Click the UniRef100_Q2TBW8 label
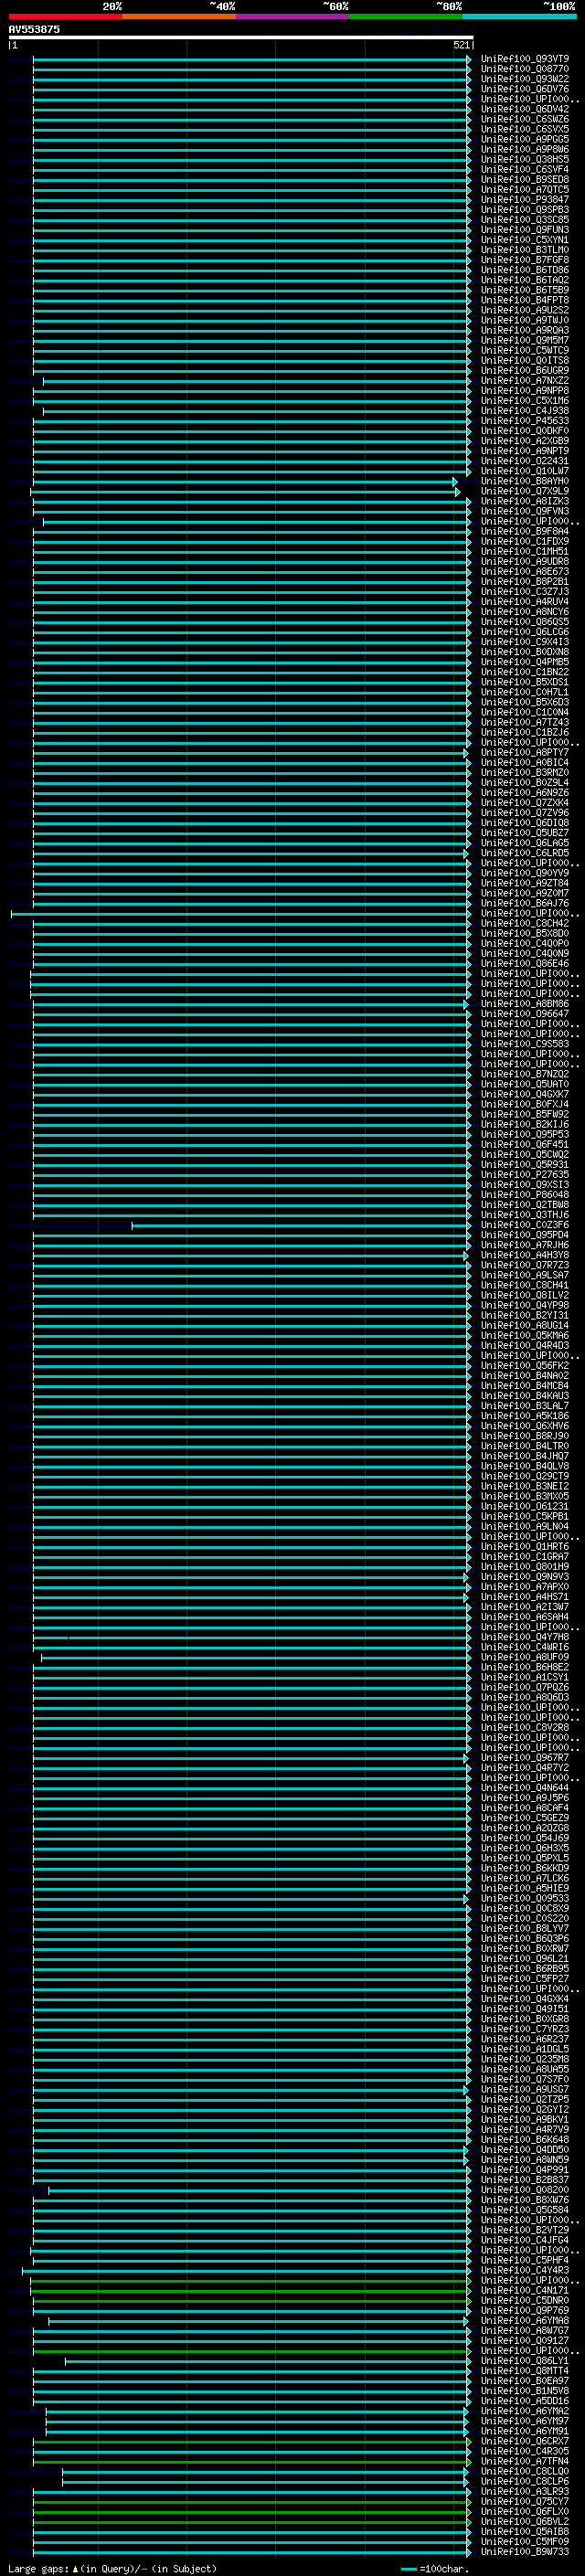585x2576 pixels. (525, 1205)
